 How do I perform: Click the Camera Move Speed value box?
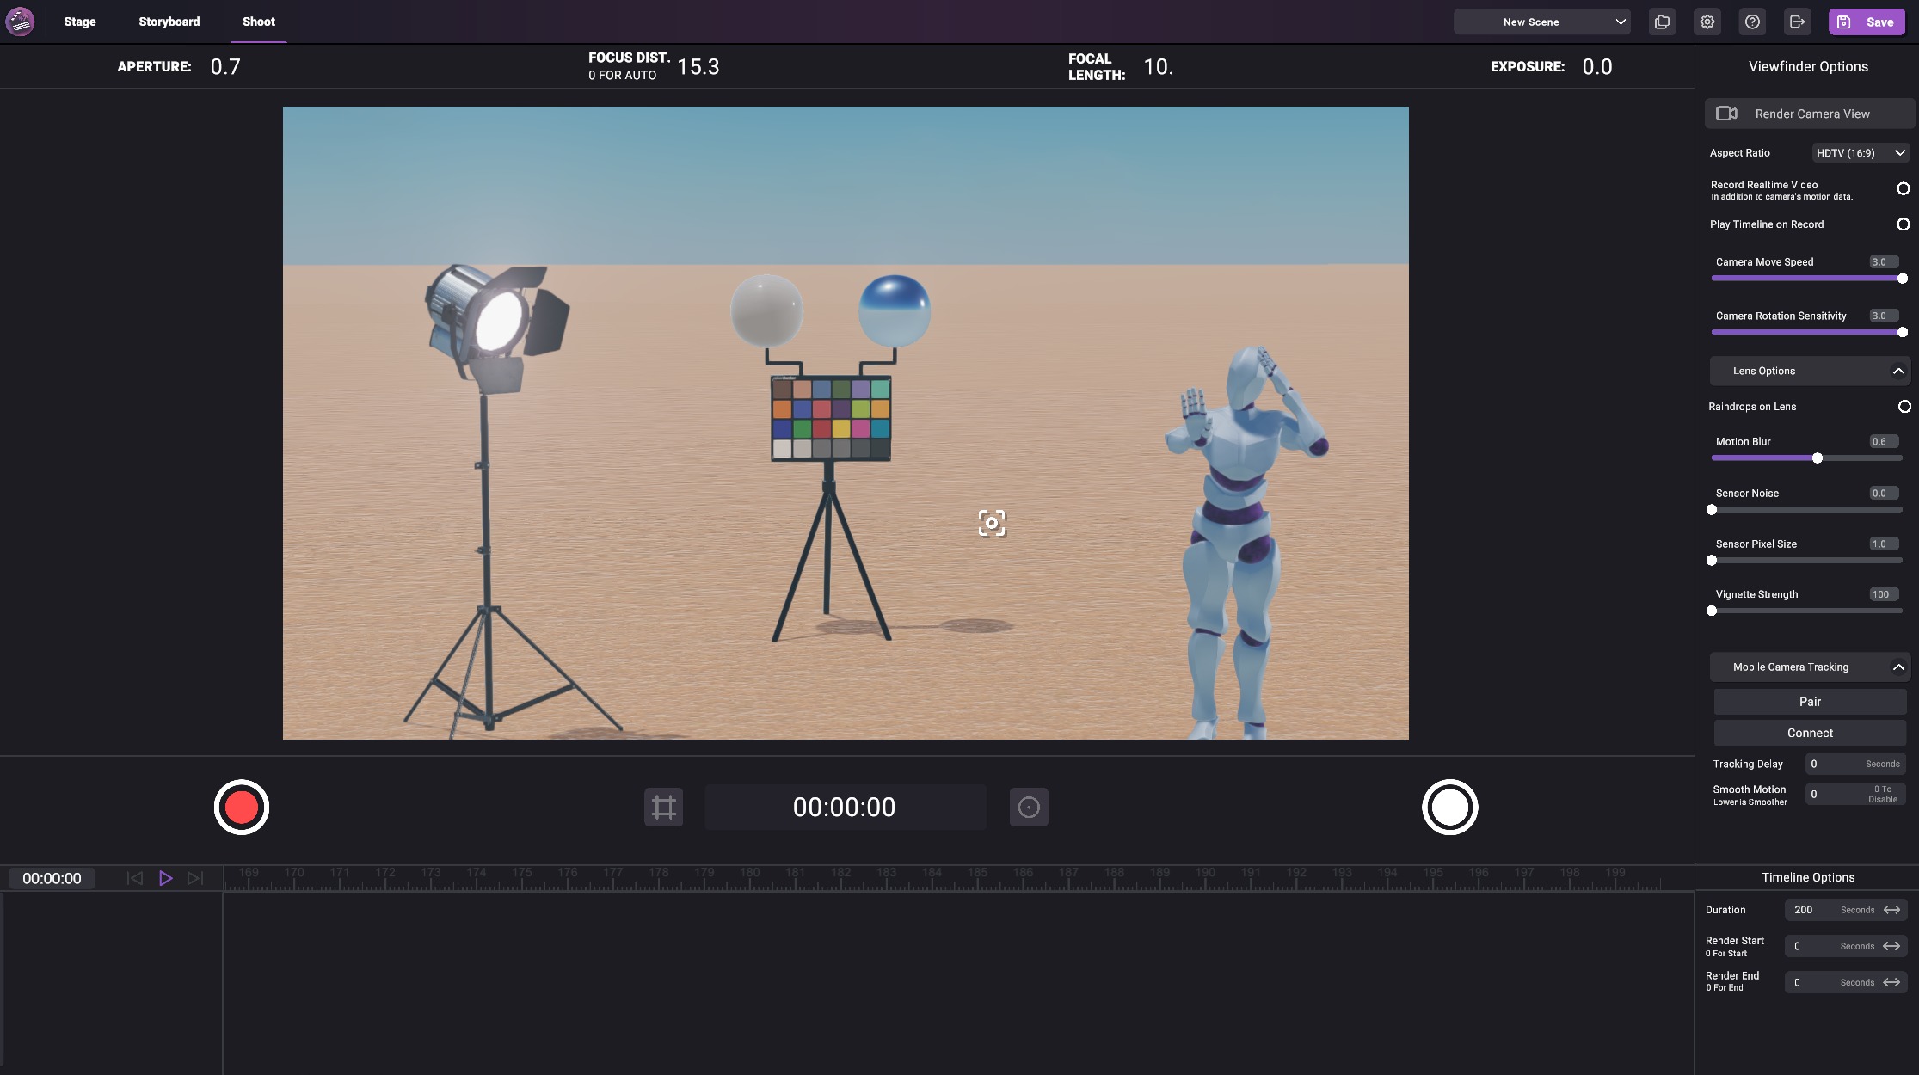point(1884,262)
